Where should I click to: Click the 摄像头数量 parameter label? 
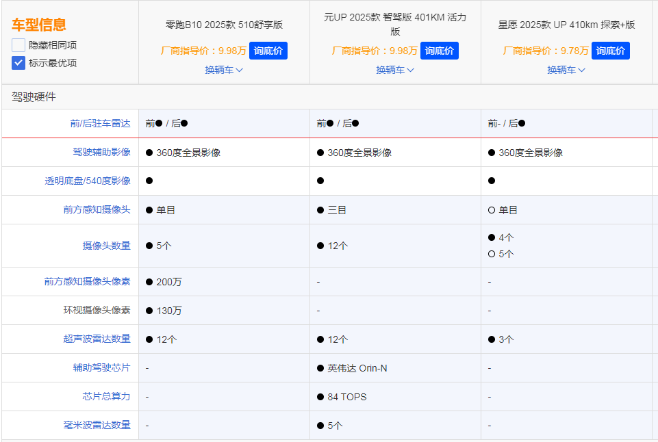[x=107, y=246]
